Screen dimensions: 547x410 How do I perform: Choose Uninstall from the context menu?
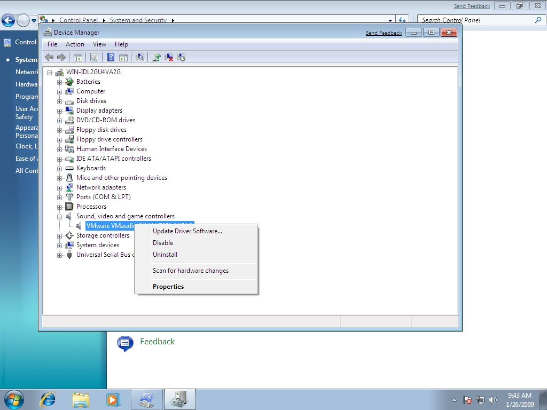point(197,255)
